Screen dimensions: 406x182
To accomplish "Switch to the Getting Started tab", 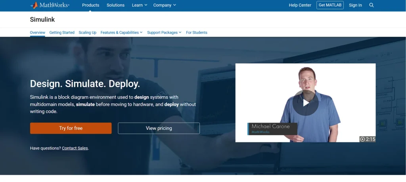I will (62, 32).
